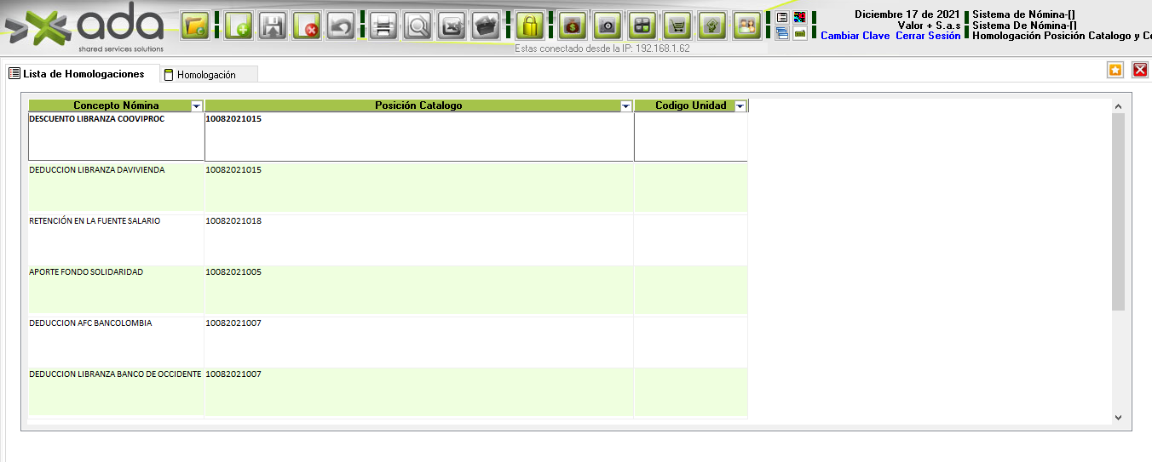Click the briefcase toolbar icon
This screenshot has height=462, width=1152.
(486, 26)
